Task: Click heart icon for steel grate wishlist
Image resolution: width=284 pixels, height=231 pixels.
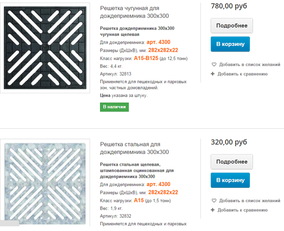Action: click(214, 201)
